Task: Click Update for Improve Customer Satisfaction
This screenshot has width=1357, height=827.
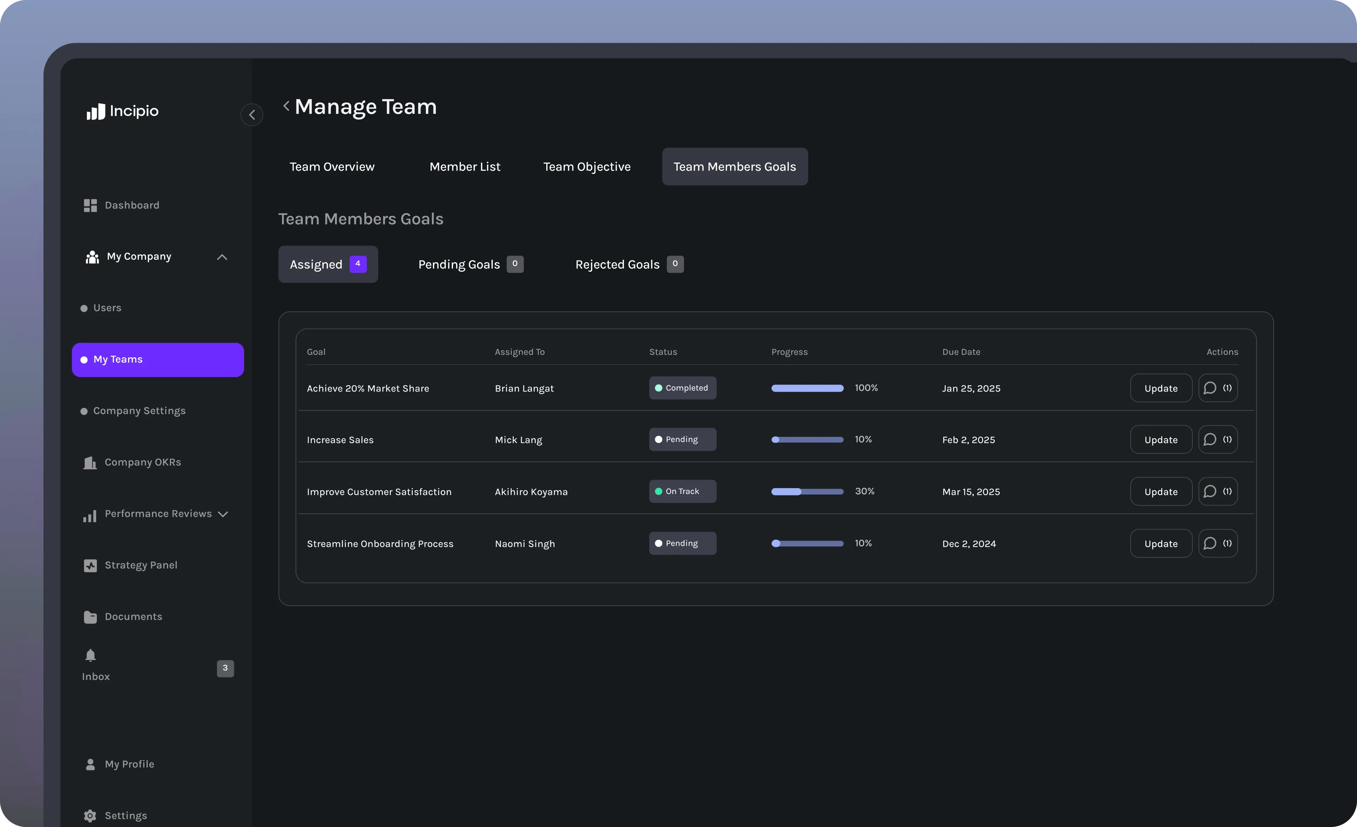Action: click(1161, 492)
